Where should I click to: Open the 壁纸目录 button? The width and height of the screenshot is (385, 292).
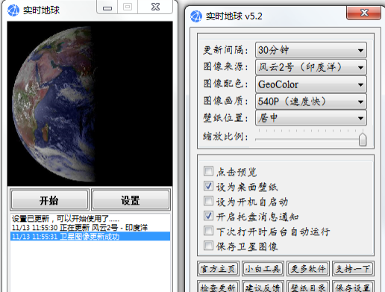[x=308, y=287]
